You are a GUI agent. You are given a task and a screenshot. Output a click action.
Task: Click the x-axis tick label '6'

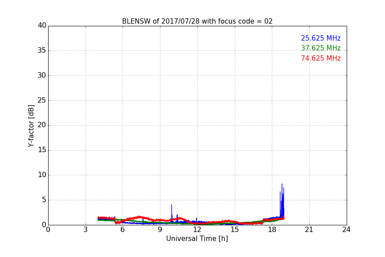coord(123,230)
